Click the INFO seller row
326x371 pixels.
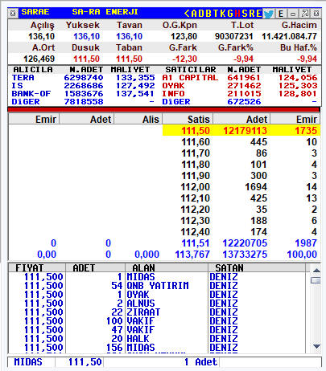pyautogui.click(x=240, y=94)
